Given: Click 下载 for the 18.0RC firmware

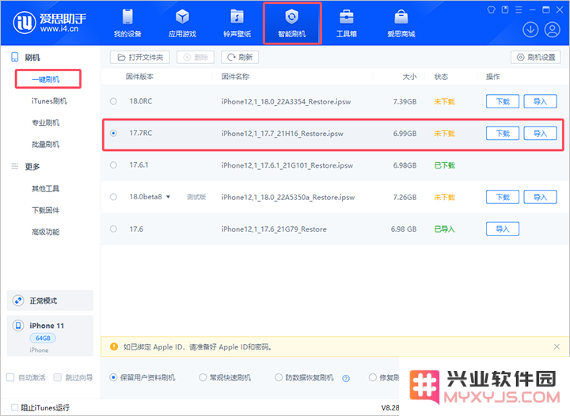Looking at the screenshot, I should (503, 101).
